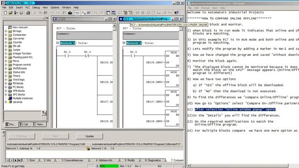
Task: Expand the Comparator folder
Action: [6, 35]
